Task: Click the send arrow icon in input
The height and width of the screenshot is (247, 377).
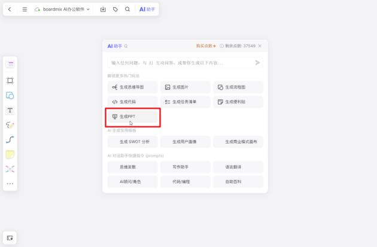Action: [x=257, y=63]
